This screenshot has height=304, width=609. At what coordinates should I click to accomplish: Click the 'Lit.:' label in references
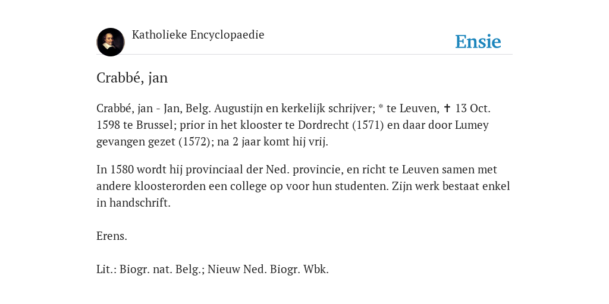pyautogui.click(x=106, y=270)
